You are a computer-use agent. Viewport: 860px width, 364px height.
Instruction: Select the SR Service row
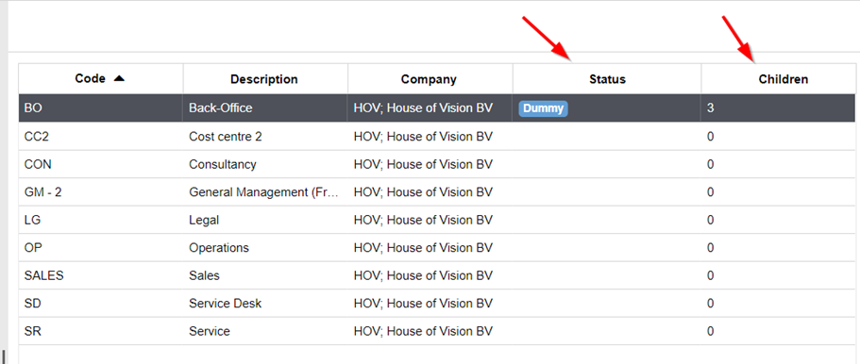tap(437, 331)
